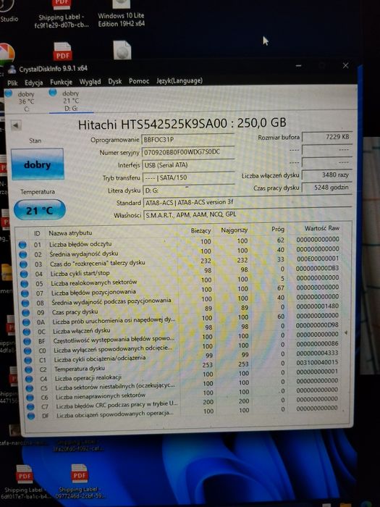Click status circle for attribute DF
Screen dimensions: 380x507
(31, 416)
